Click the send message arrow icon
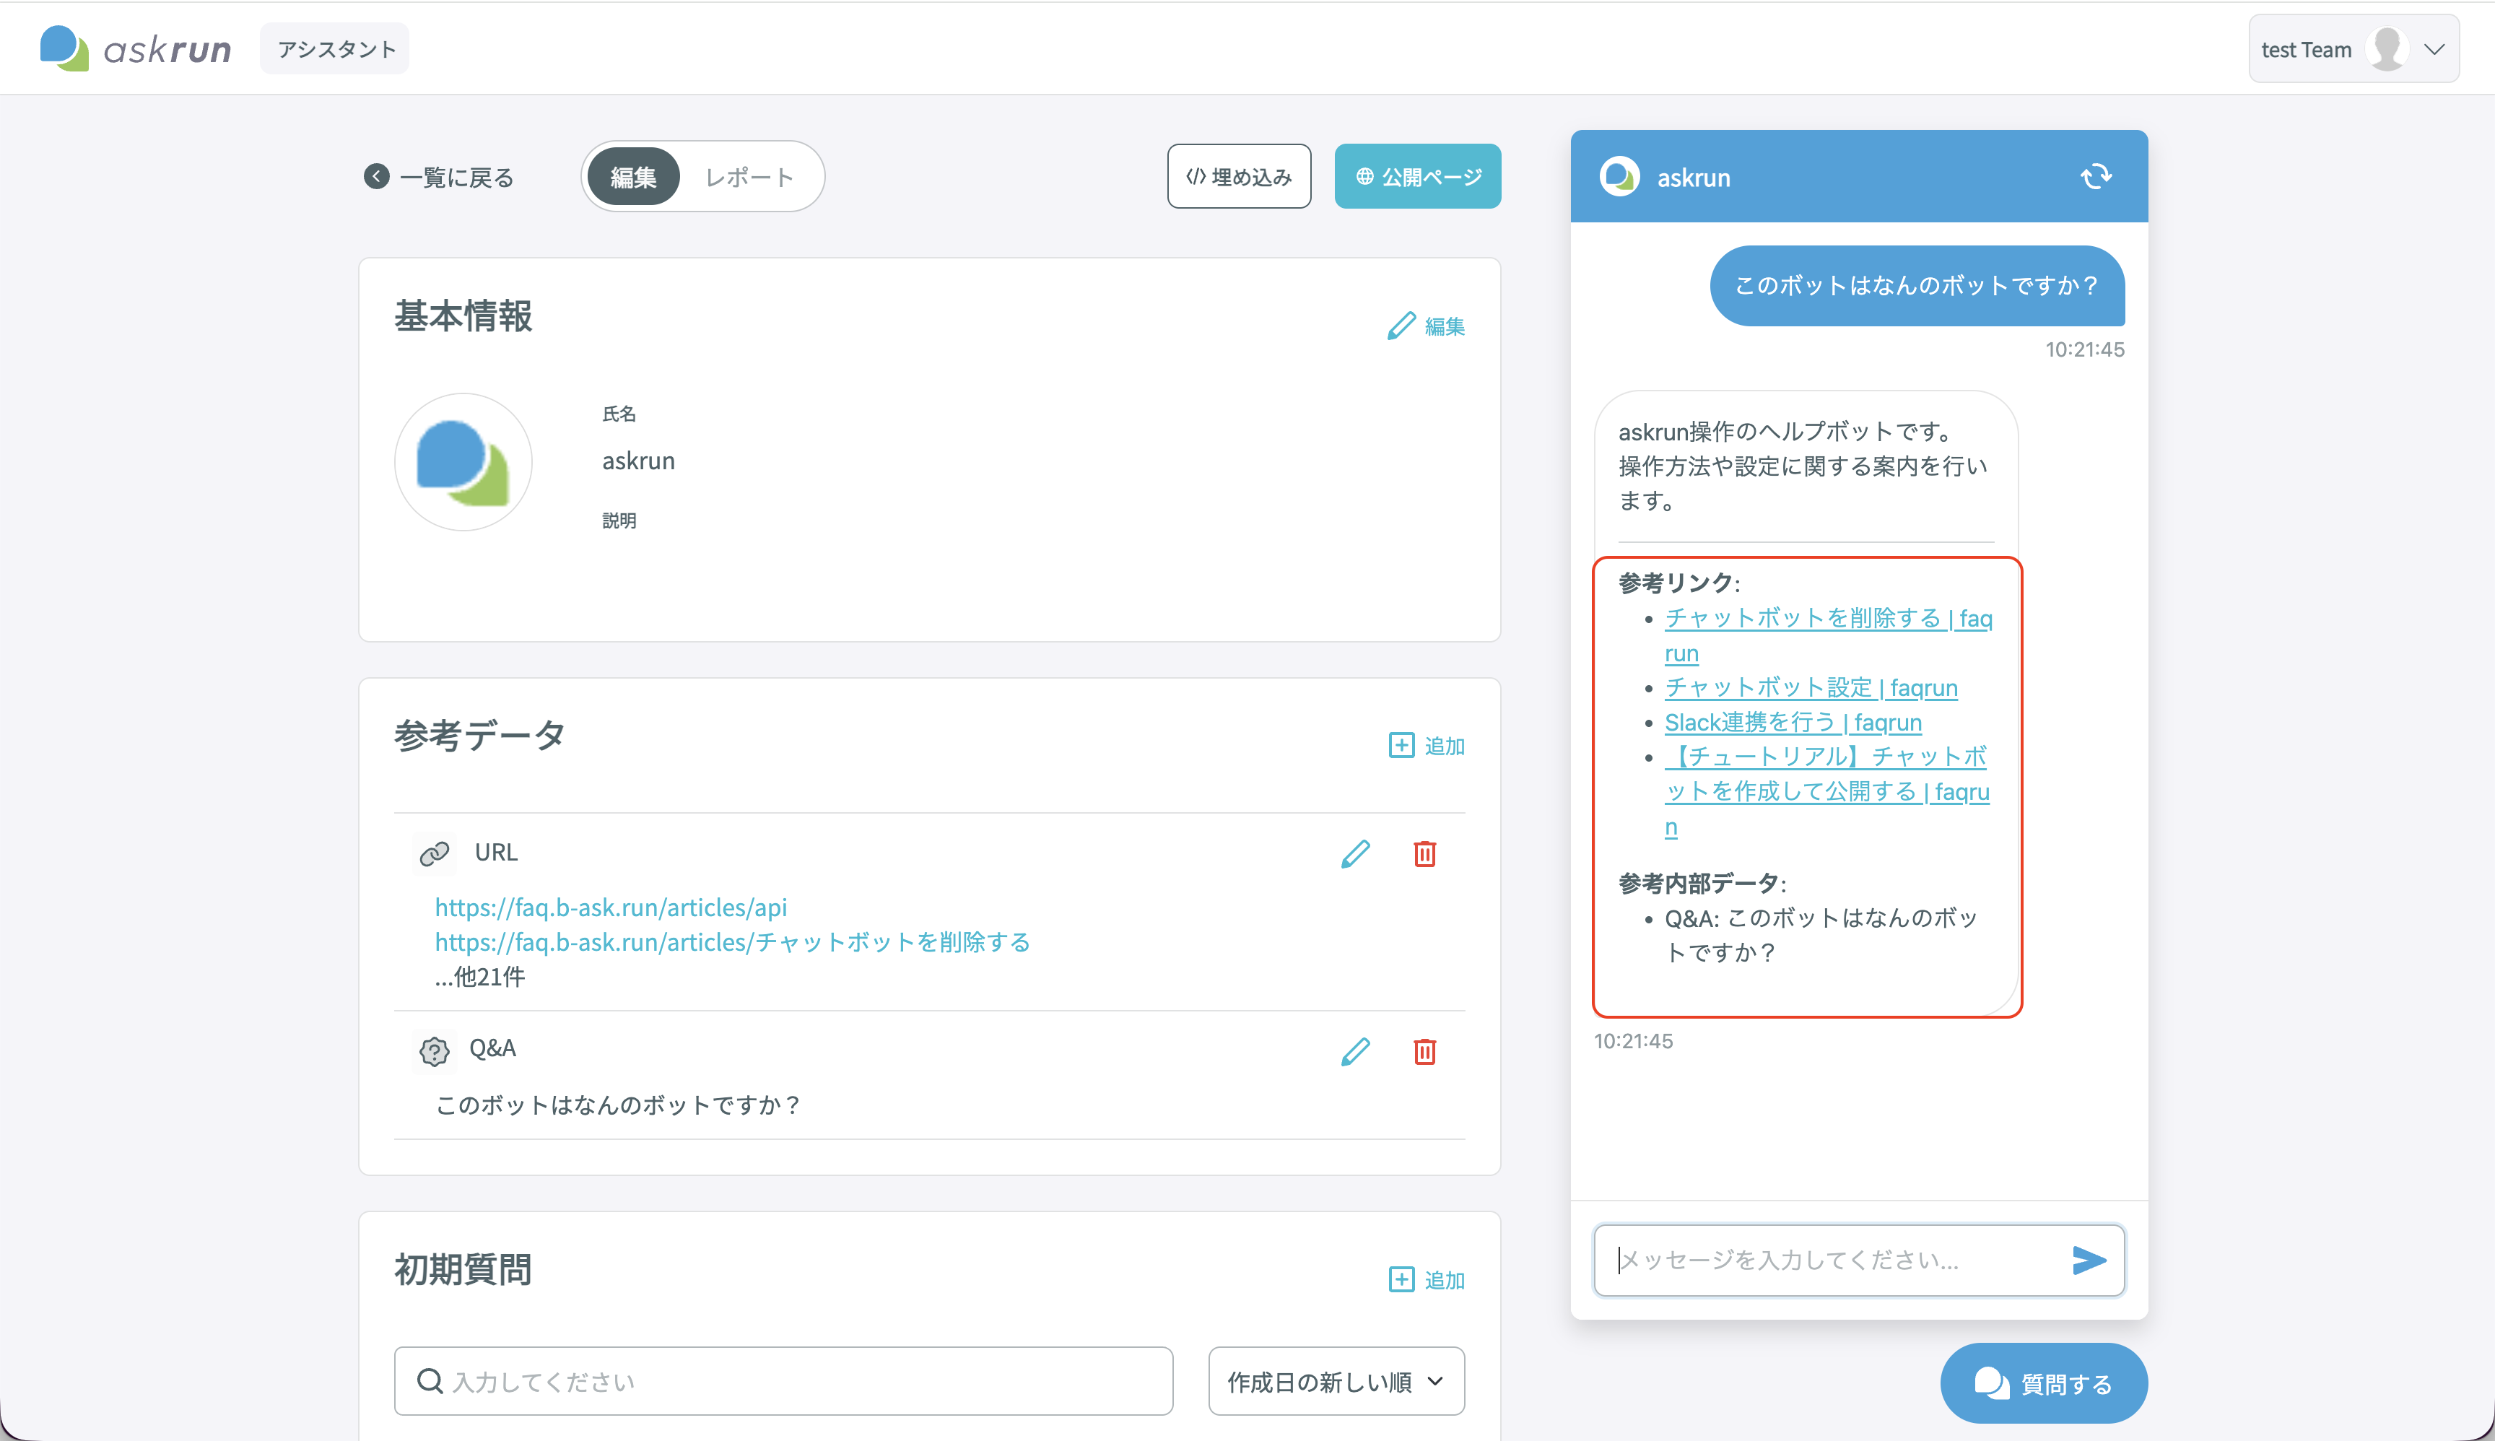Image resolution: width=2495 pixels, height=1441 pixels. (2089, 1260)
